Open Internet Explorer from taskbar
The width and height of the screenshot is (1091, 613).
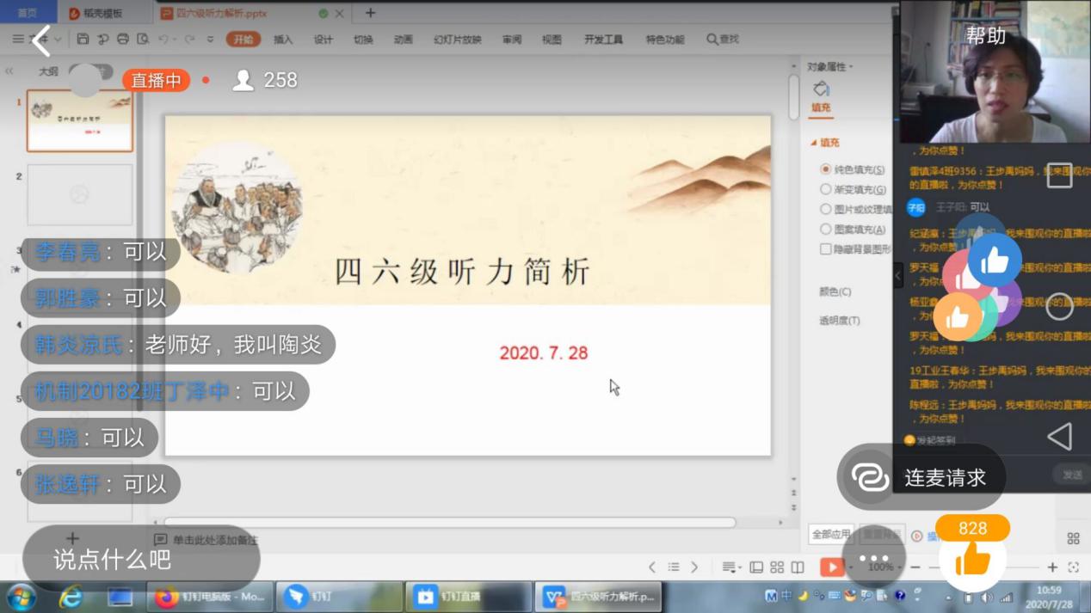tap(71, 597)
